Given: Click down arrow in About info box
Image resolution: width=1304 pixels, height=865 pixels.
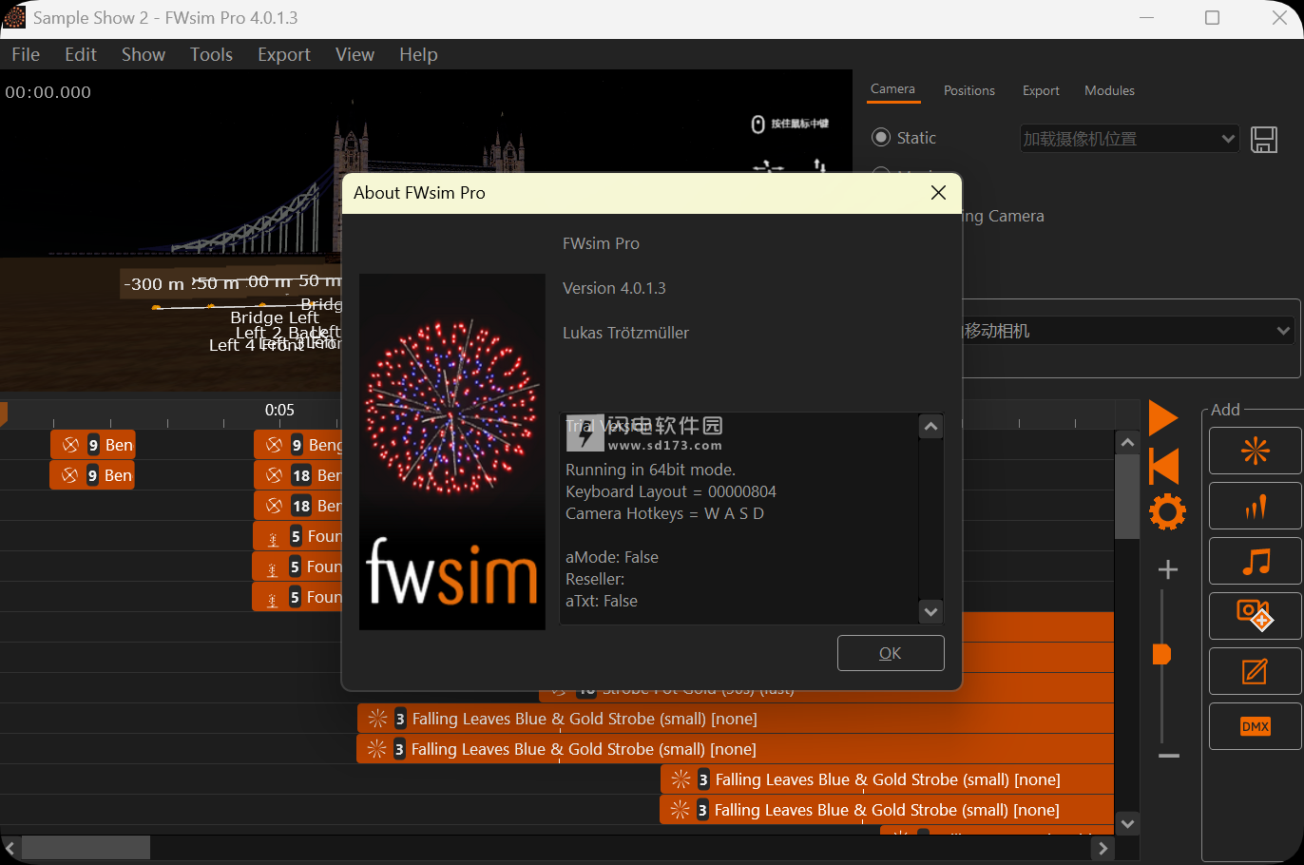Looking at the screenshot, I should pyautogui.click(x=931, y=611).
